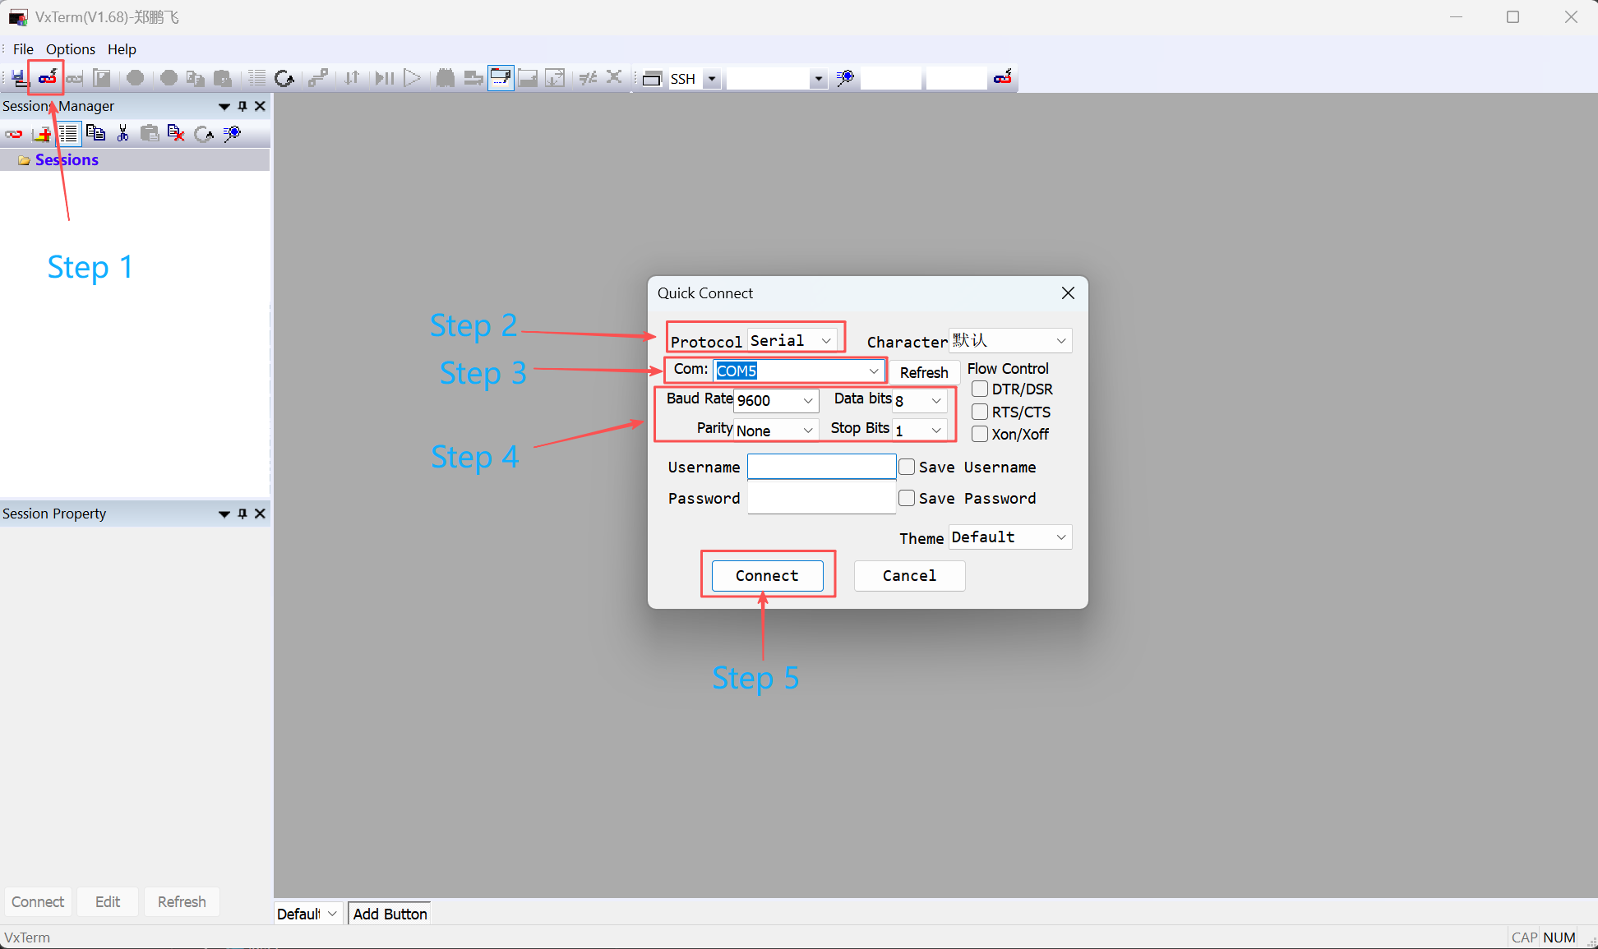This screenshot has width=1598, height=949.
Task: Click the new session icon with red plus
Action: (x=41, y=134)
